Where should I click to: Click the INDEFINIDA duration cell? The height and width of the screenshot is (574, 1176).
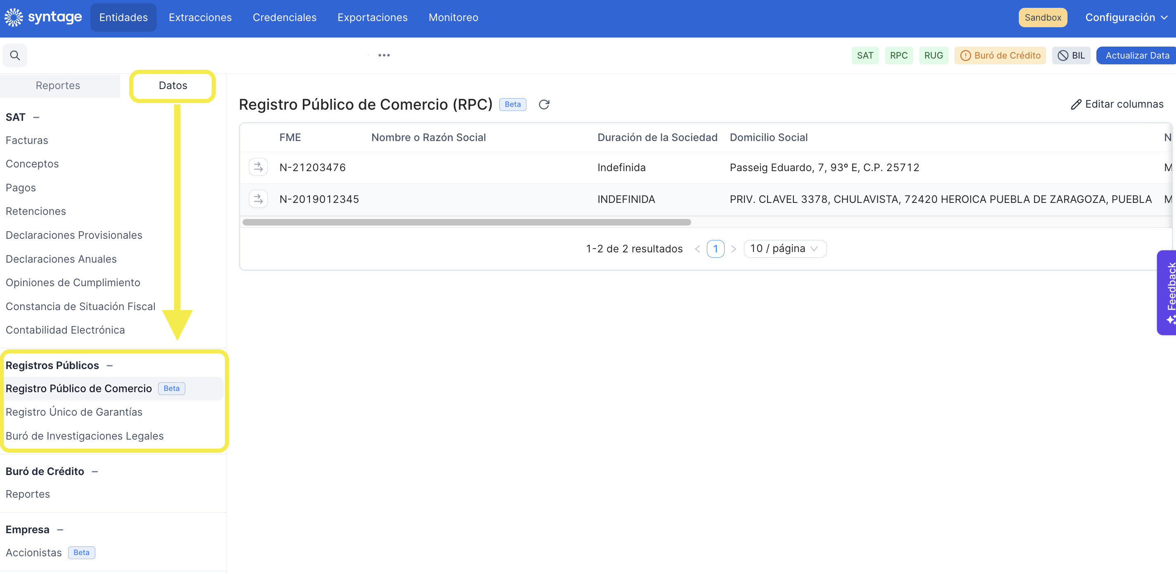tap(626, 200)
